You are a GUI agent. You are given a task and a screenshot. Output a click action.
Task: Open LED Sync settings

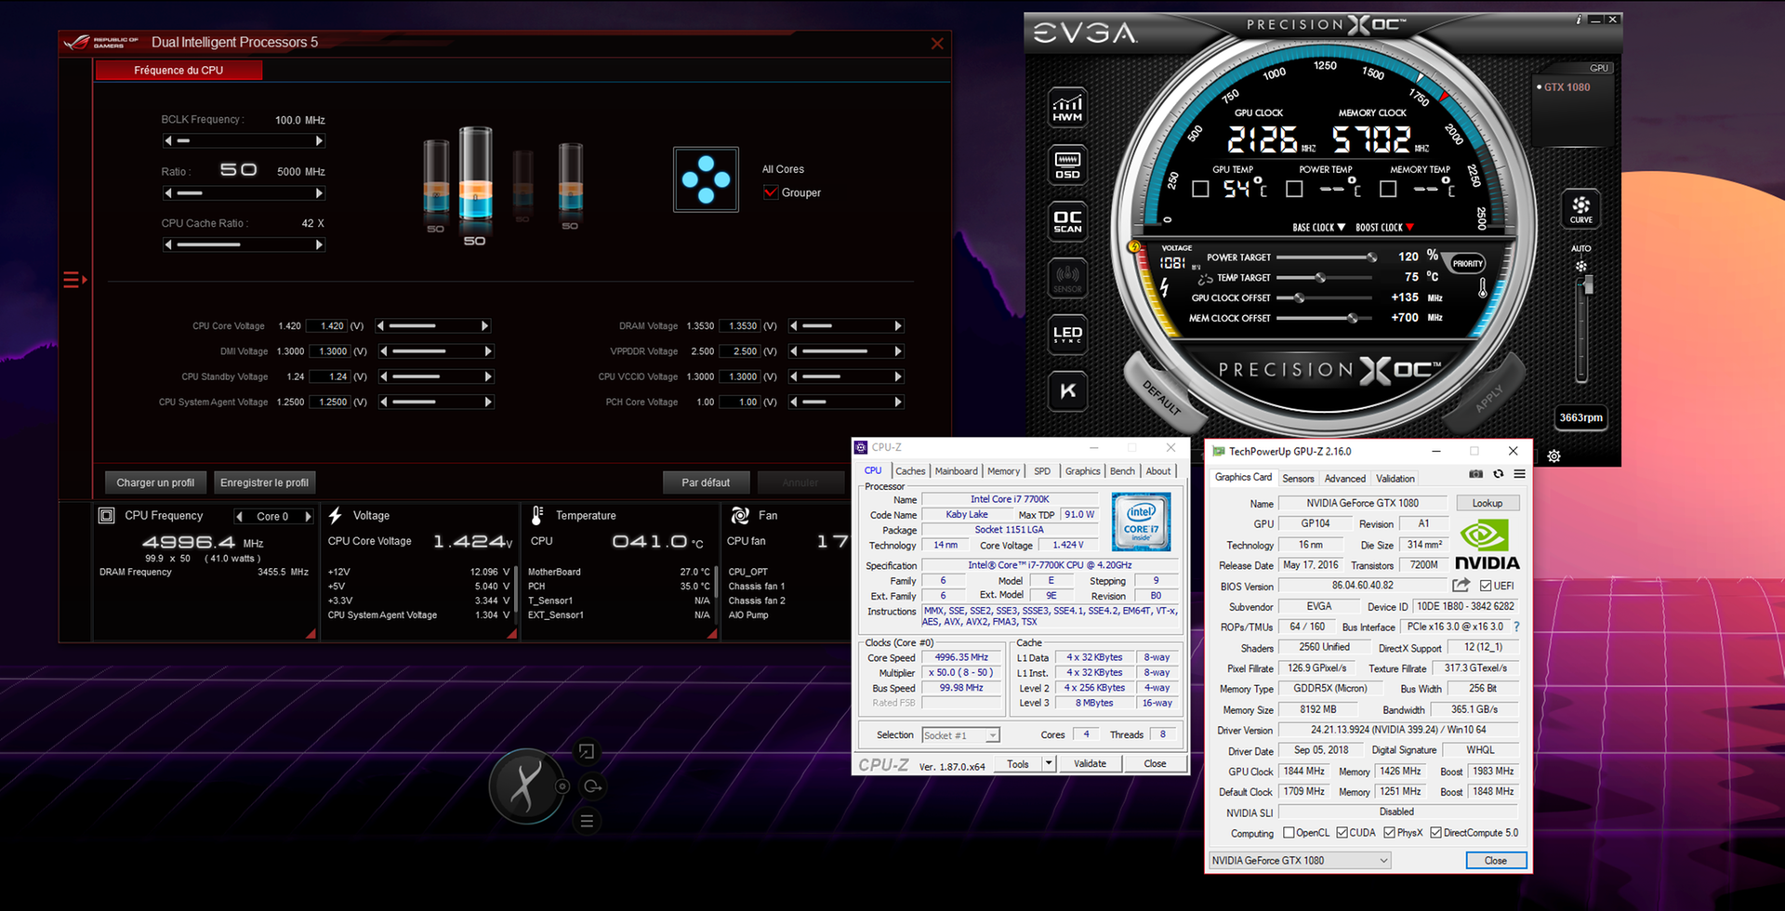pos(1067,335)
